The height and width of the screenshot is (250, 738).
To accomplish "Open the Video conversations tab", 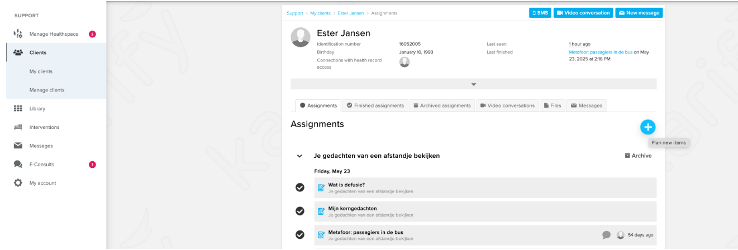I will (x=507, y=105).
